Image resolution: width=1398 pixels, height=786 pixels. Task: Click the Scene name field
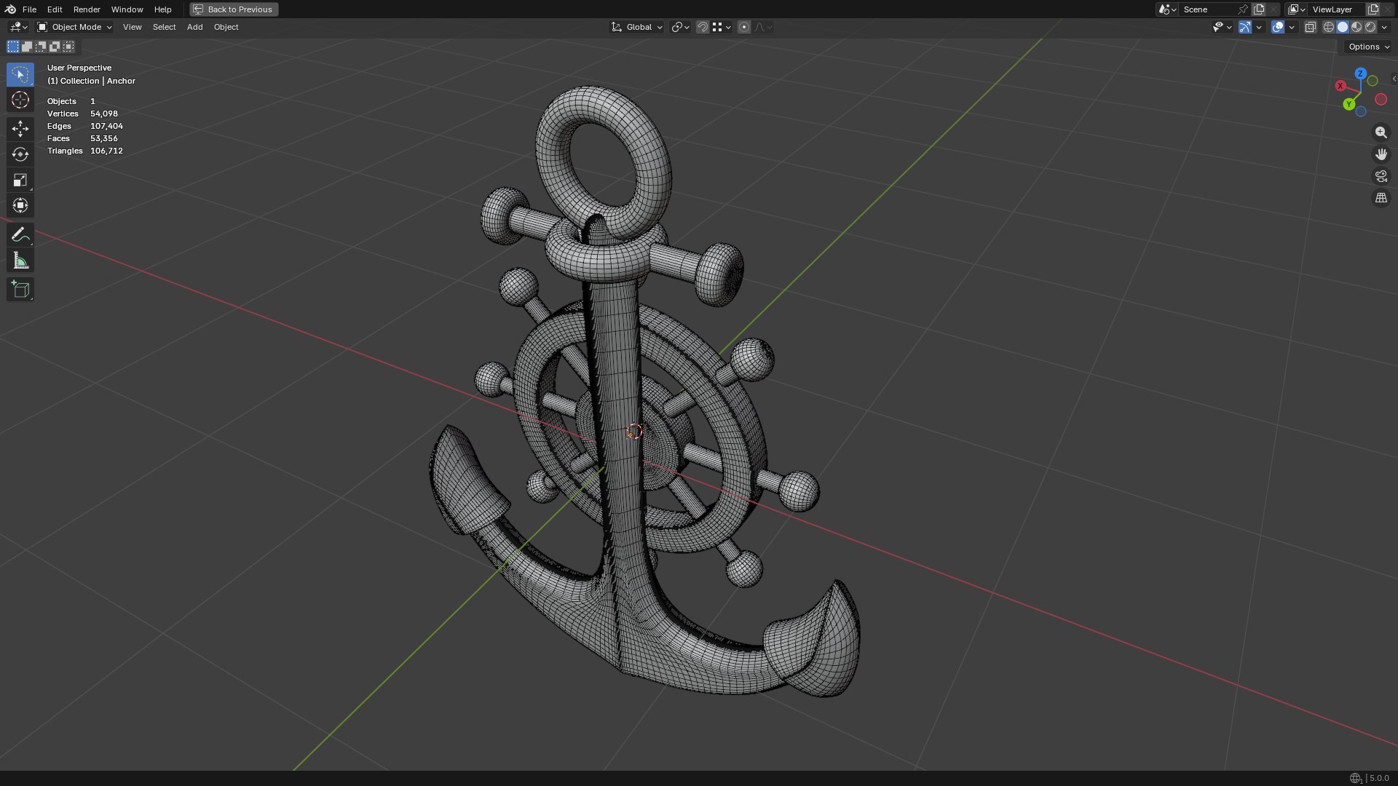[1208, 9]
